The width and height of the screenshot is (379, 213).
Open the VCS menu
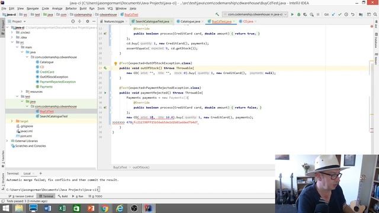pyautogui.click(x=110, y=8)
